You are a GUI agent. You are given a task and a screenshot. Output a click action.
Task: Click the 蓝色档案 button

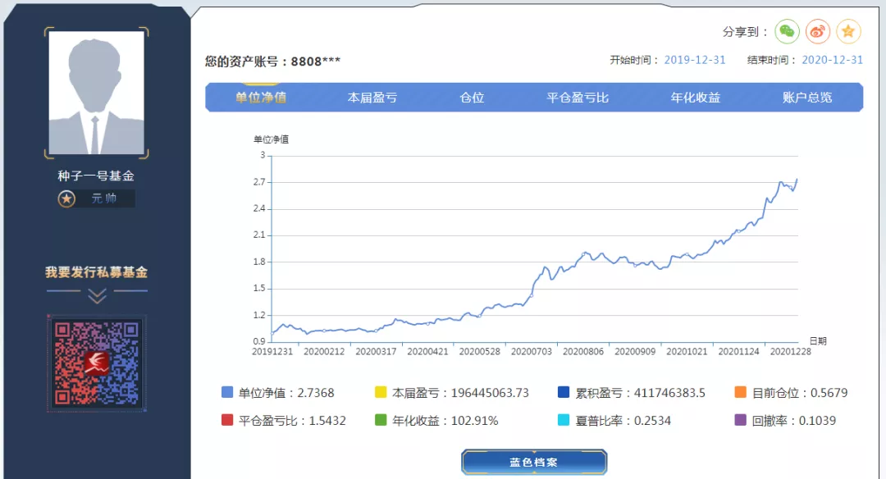point(534,462)
